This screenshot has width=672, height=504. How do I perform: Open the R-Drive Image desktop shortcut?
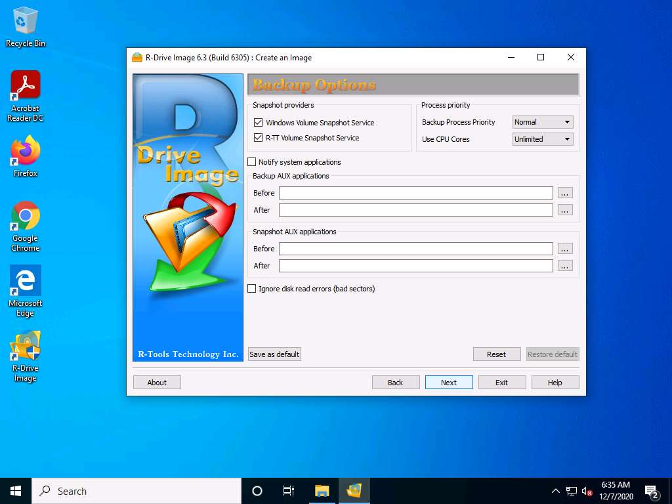tap(26, 356)
